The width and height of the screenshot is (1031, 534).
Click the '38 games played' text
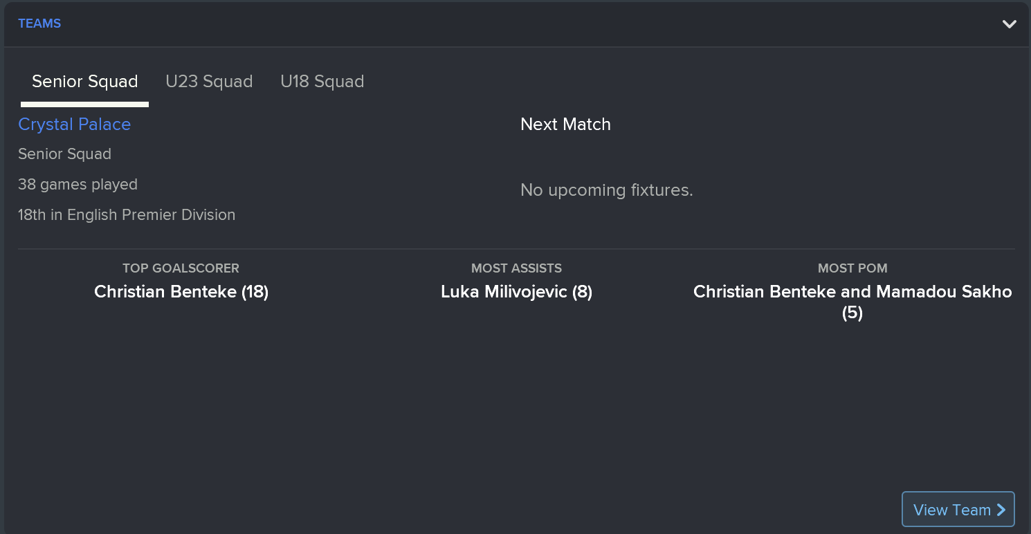77,185
